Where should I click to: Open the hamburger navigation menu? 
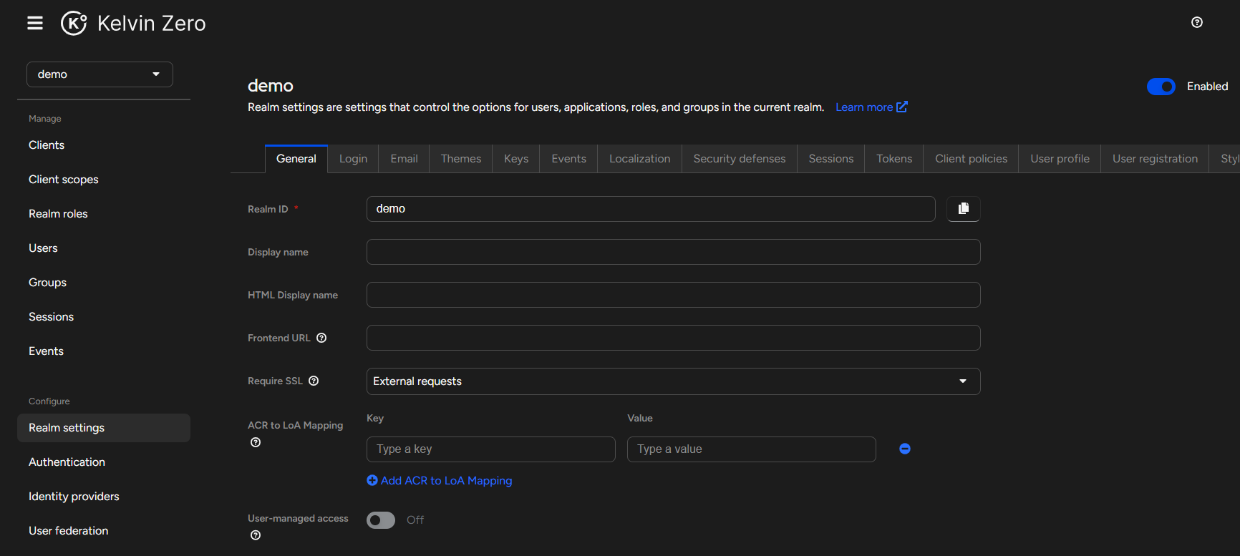coord(35,24)
